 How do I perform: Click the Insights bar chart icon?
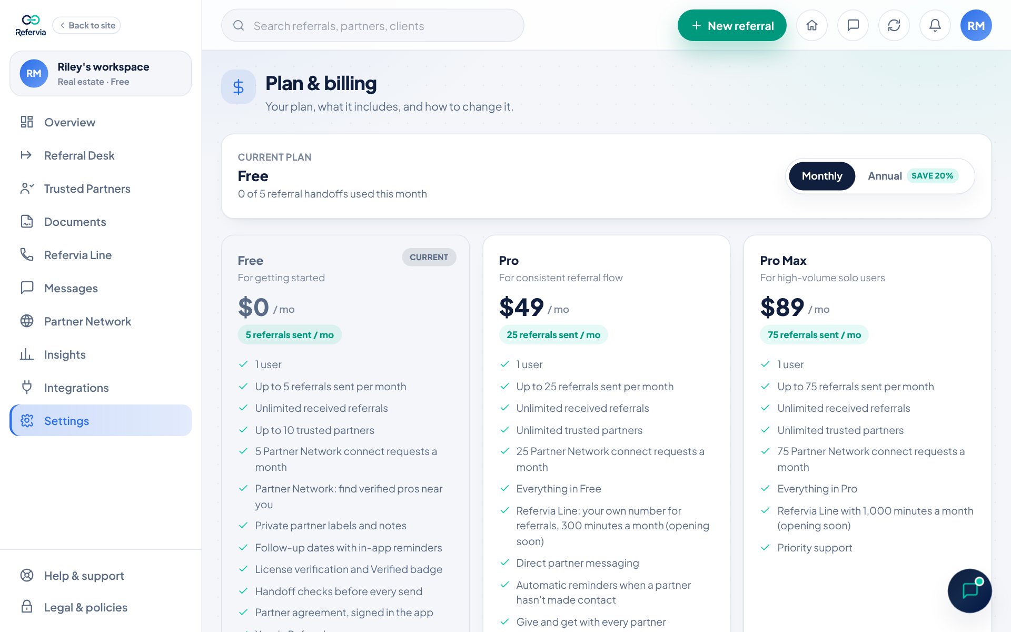pos(27,354)
